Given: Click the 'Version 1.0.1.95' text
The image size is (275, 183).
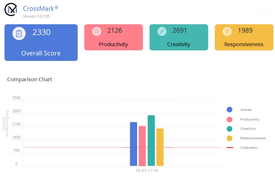Looking at the screenshot, I should [36, 16].
